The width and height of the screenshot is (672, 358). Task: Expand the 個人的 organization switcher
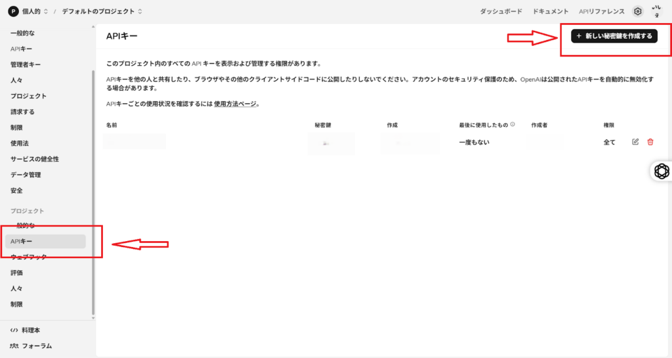31,11
